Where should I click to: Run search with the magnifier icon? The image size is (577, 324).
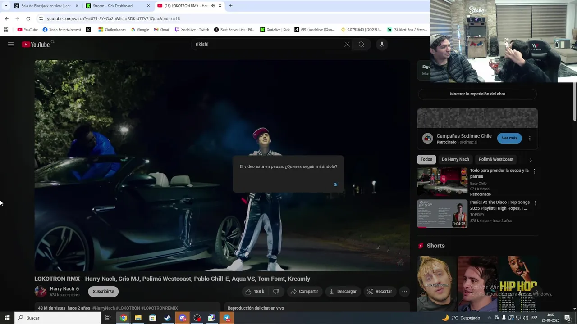pyautogui.click(x=362, y=44)
